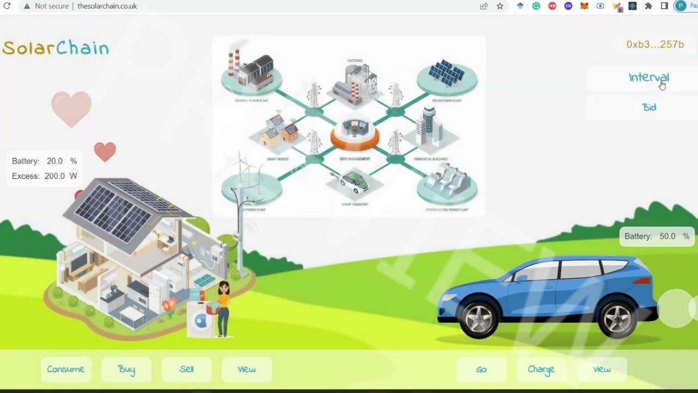Click the red B extension icon
The image size is (698, 393).
(x=552, y=6)
